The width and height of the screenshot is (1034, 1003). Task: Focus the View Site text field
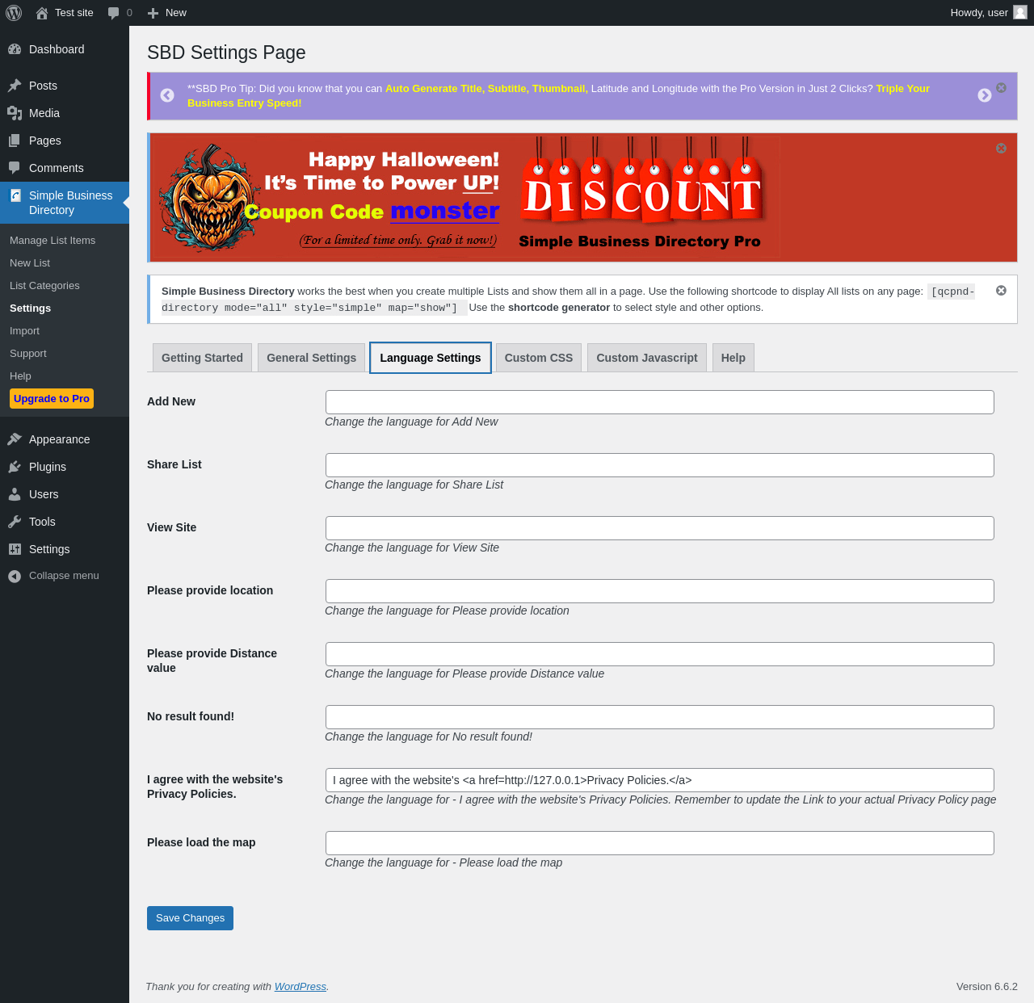point(660,528)
